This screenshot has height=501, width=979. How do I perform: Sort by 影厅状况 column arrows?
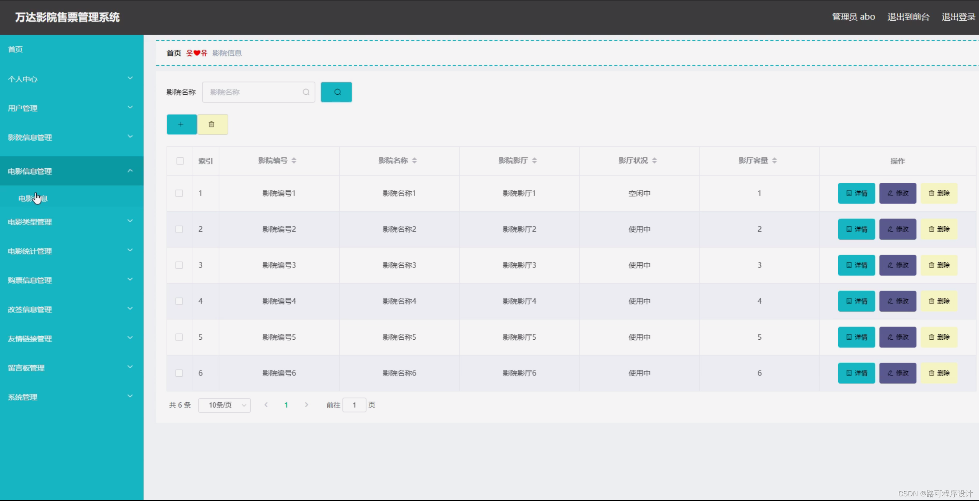(654, 161)
